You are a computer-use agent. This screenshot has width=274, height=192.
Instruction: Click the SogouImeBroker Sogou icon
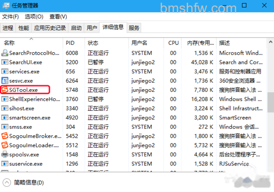(x=5, y=136)
